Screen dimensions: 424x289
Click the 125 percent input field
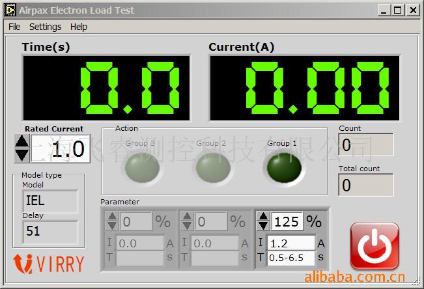click(x=287, y=221)
